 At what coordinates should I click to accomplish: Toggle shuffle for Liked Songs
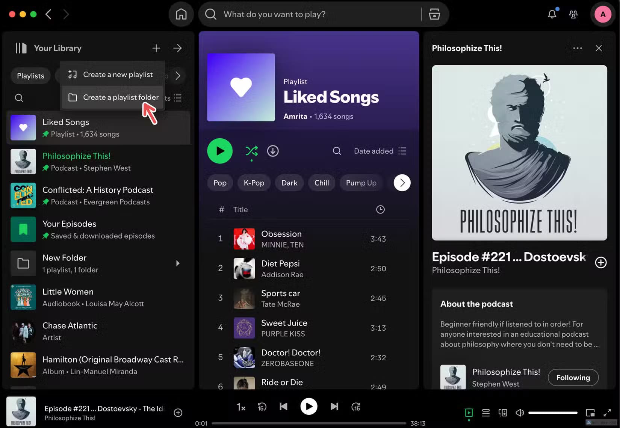[x=252, y=151]
